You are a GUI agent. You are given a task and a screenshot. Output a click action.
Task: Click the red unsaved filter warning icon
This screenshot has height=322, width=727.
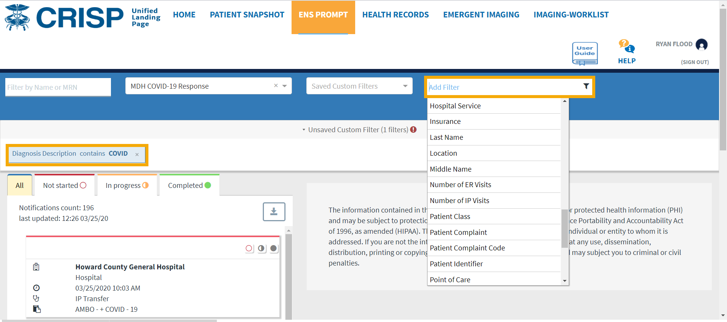(413, 130)
